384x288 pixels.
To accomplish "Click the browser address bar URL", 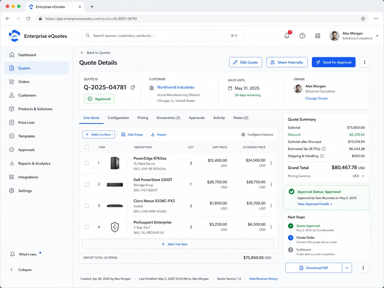I will 91,19.
